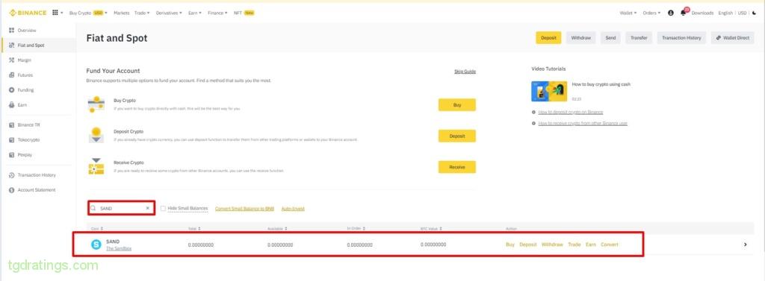The height and width of the screenshot is (281, 765).
Task: Click the Deposit Crypto illustration
Action: (x=96, y=136)
